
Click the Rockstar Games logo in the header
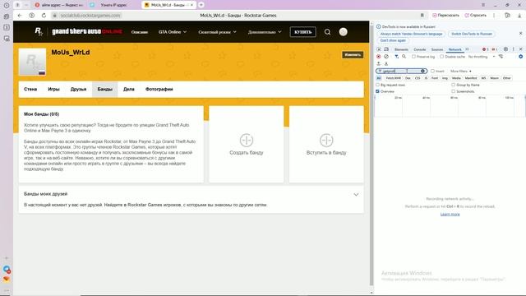[x=39, y=32]
